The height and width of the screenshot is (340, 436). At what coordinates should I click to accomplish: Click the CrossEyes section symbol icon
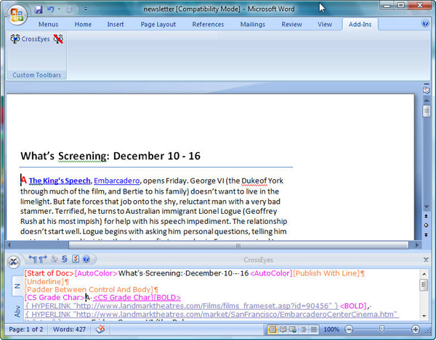pyautogui.click(x=65, y=260)
